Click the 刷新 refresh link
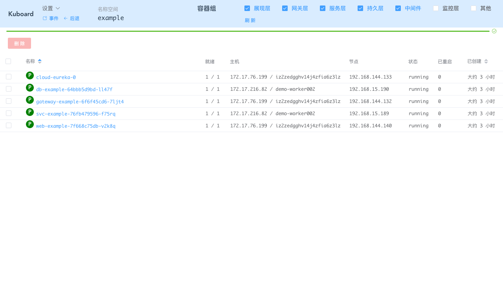This screenshot has height=283, width=503. click(x=250, y=20)
